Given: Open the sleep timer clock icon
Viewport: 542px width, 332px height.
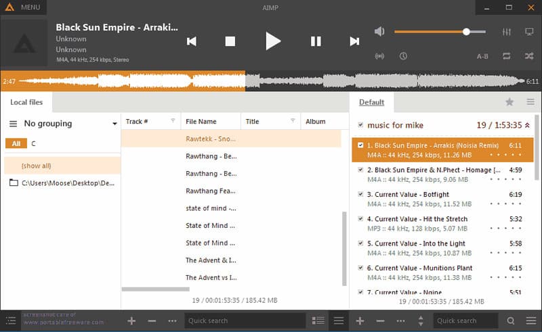Looking at the screenshot, I should click(x=403, y=56).
